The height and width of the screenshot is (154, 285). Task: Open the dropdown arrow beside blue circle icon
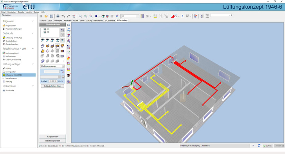99,16
